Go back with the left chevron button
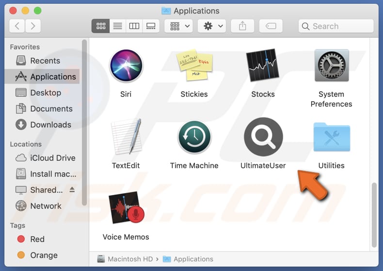The image size is (383, 271). 17,26
